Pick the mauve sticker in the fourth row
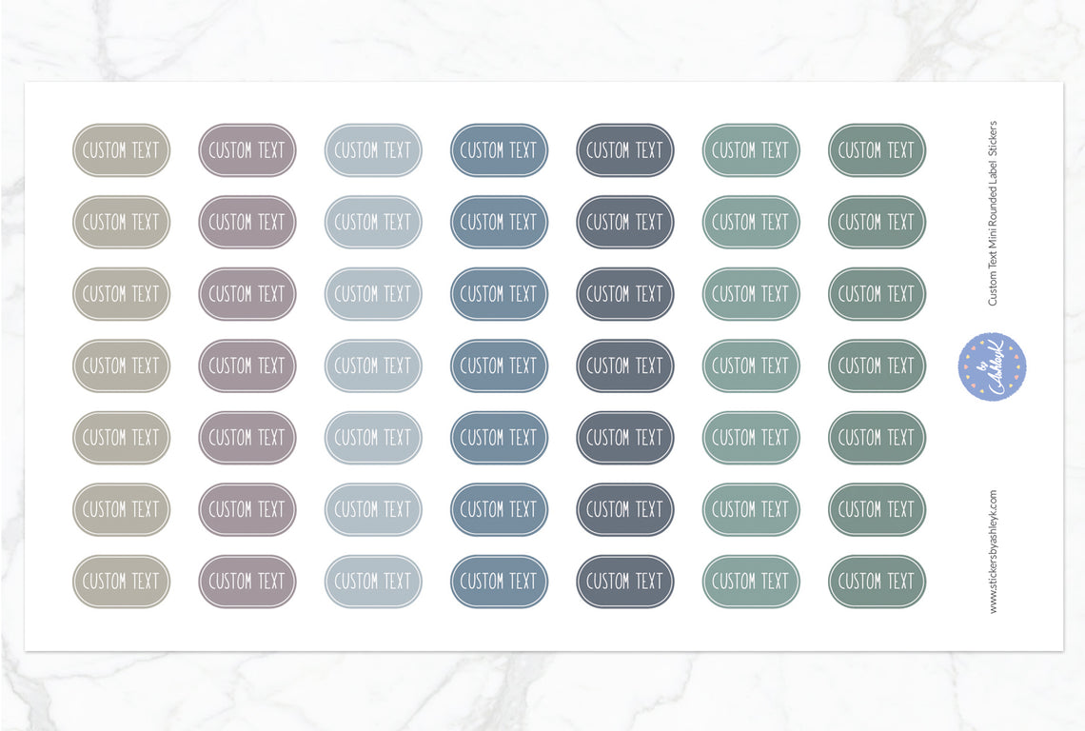 point(247,366)
